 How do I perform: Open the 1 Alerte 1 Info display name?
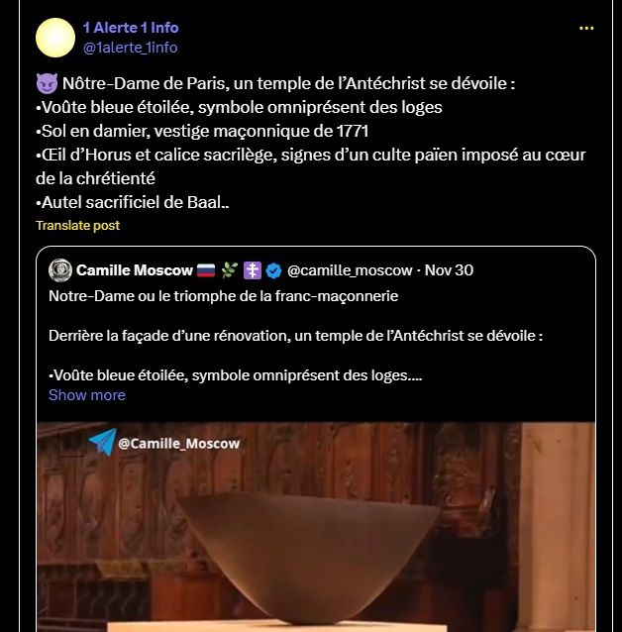[x=131, y=28]
